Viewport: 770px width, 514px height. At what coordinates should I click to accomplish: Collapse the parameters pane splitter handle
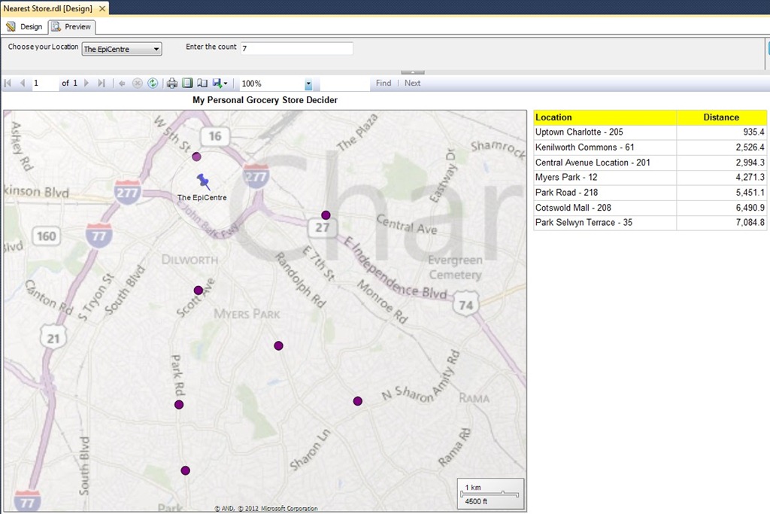[x=413, y=72]
